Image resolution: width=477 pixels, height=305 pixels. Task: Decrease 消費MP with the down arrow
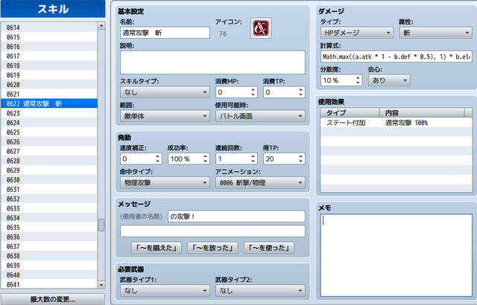pyautogui.click(x=253, y=94)
